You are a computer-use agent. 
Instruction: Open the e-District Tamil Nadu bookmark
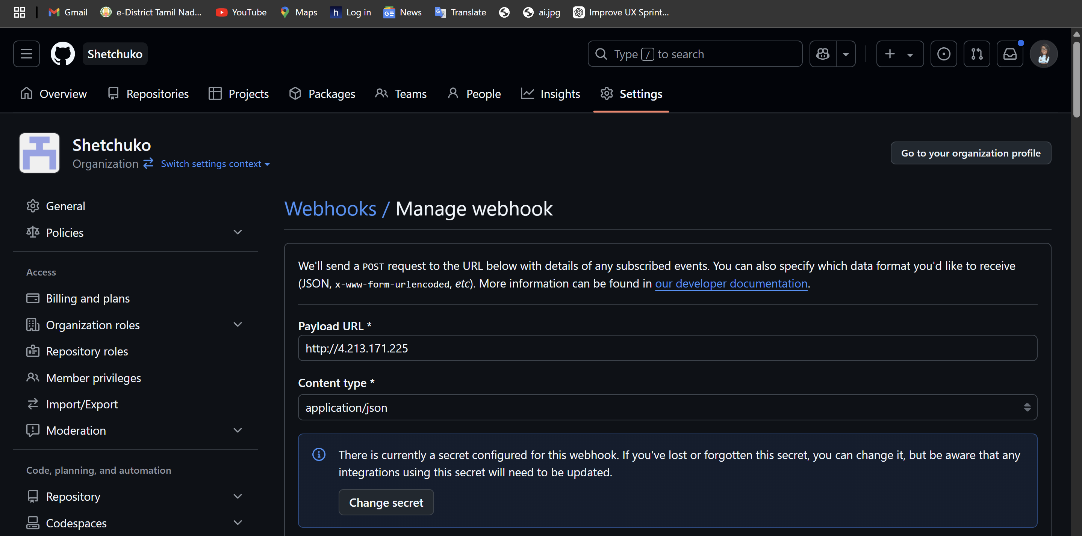click(151, 12)
